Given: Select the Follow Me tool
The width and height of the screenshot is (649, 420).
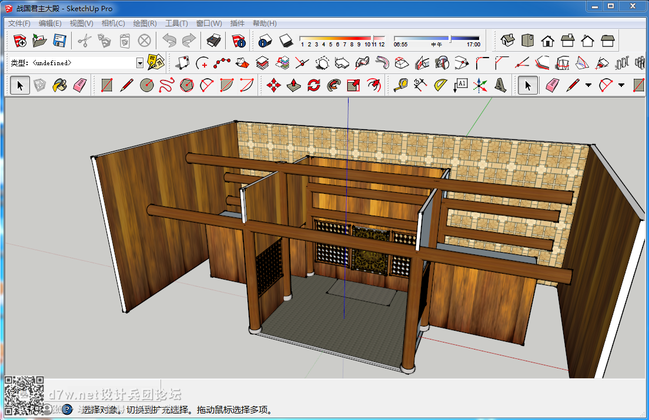Looking at the screenshot, I should coord(333,85).
